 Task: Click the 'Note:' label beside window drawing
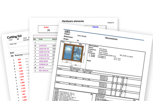click(x=89, y=61)
